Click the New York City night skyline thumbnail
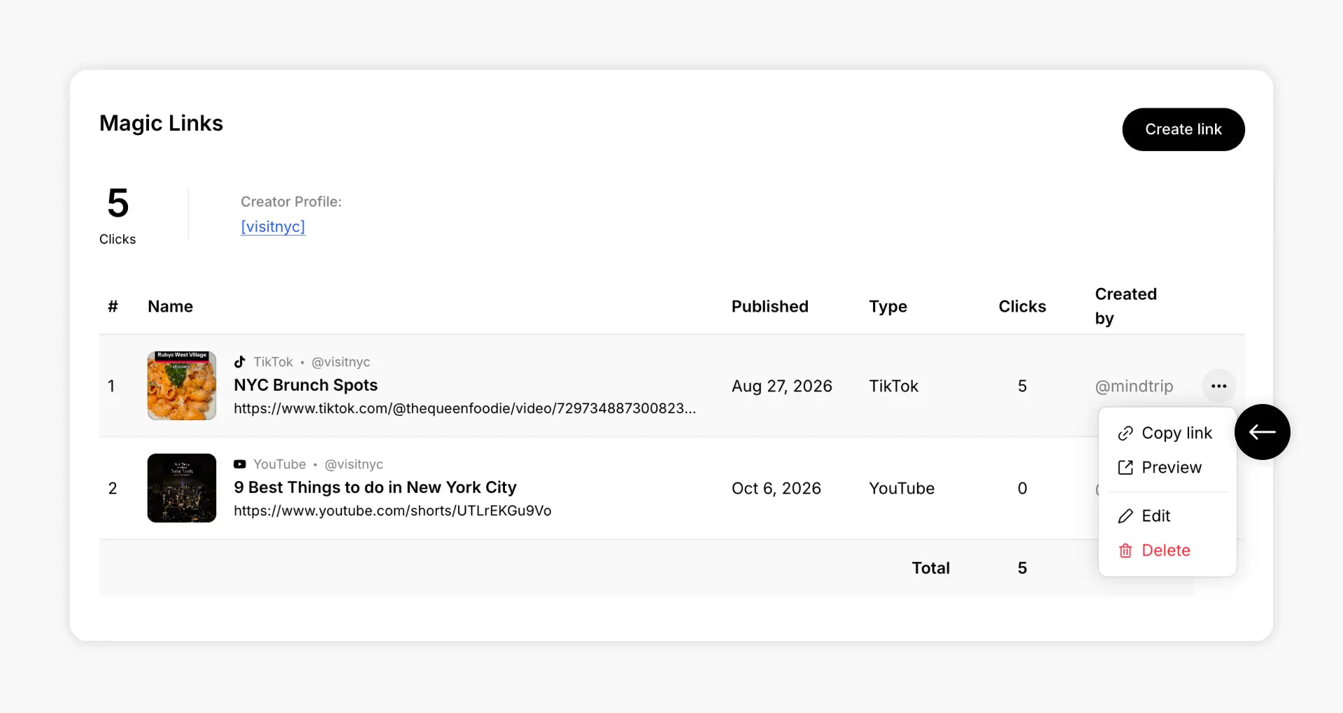 click(x=182, y=488)
